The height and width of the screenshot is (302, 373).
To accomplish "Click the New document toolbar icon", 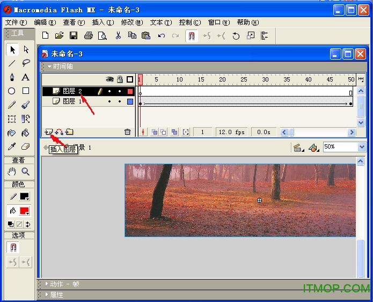I will pos(45,35).
